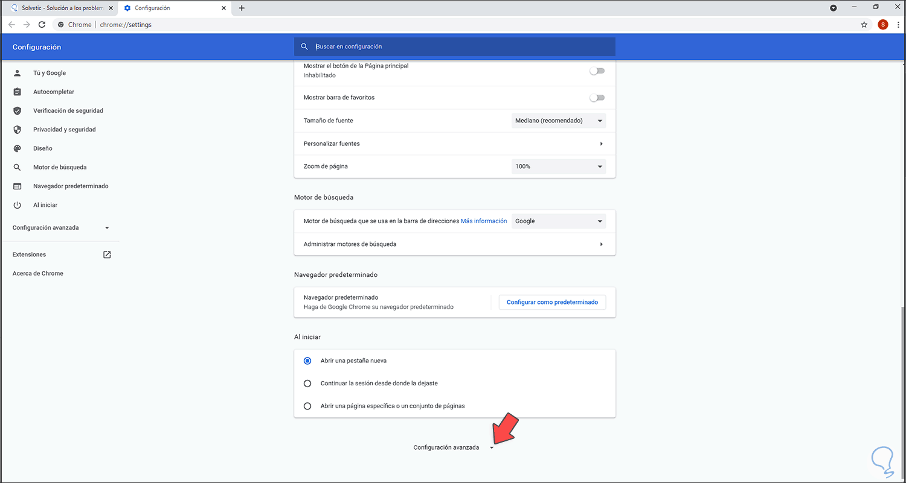Image resolution: width=906 pixels, height=483 pixels.
Task: Click the Tú y Google person icon
Action: (x=17, y=73)
